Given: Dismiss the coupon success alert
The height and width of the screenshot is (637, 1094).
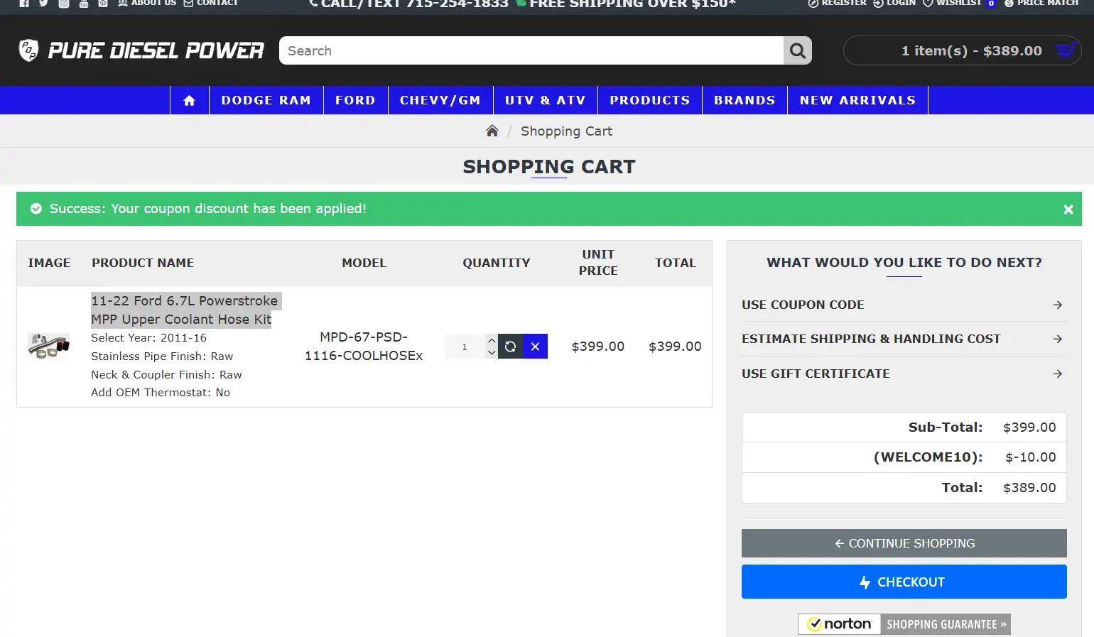Looking at the screenshot, I should (1068, 209).
